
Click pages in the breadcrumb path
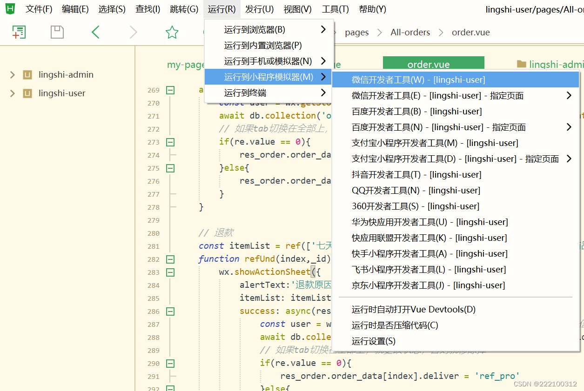[357, 33]
